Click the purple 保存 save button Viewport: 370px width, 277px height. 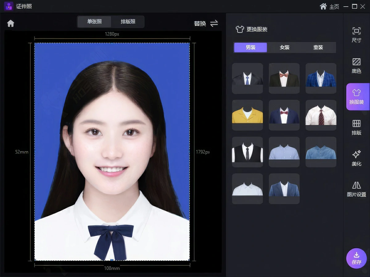tap(356, 258)
